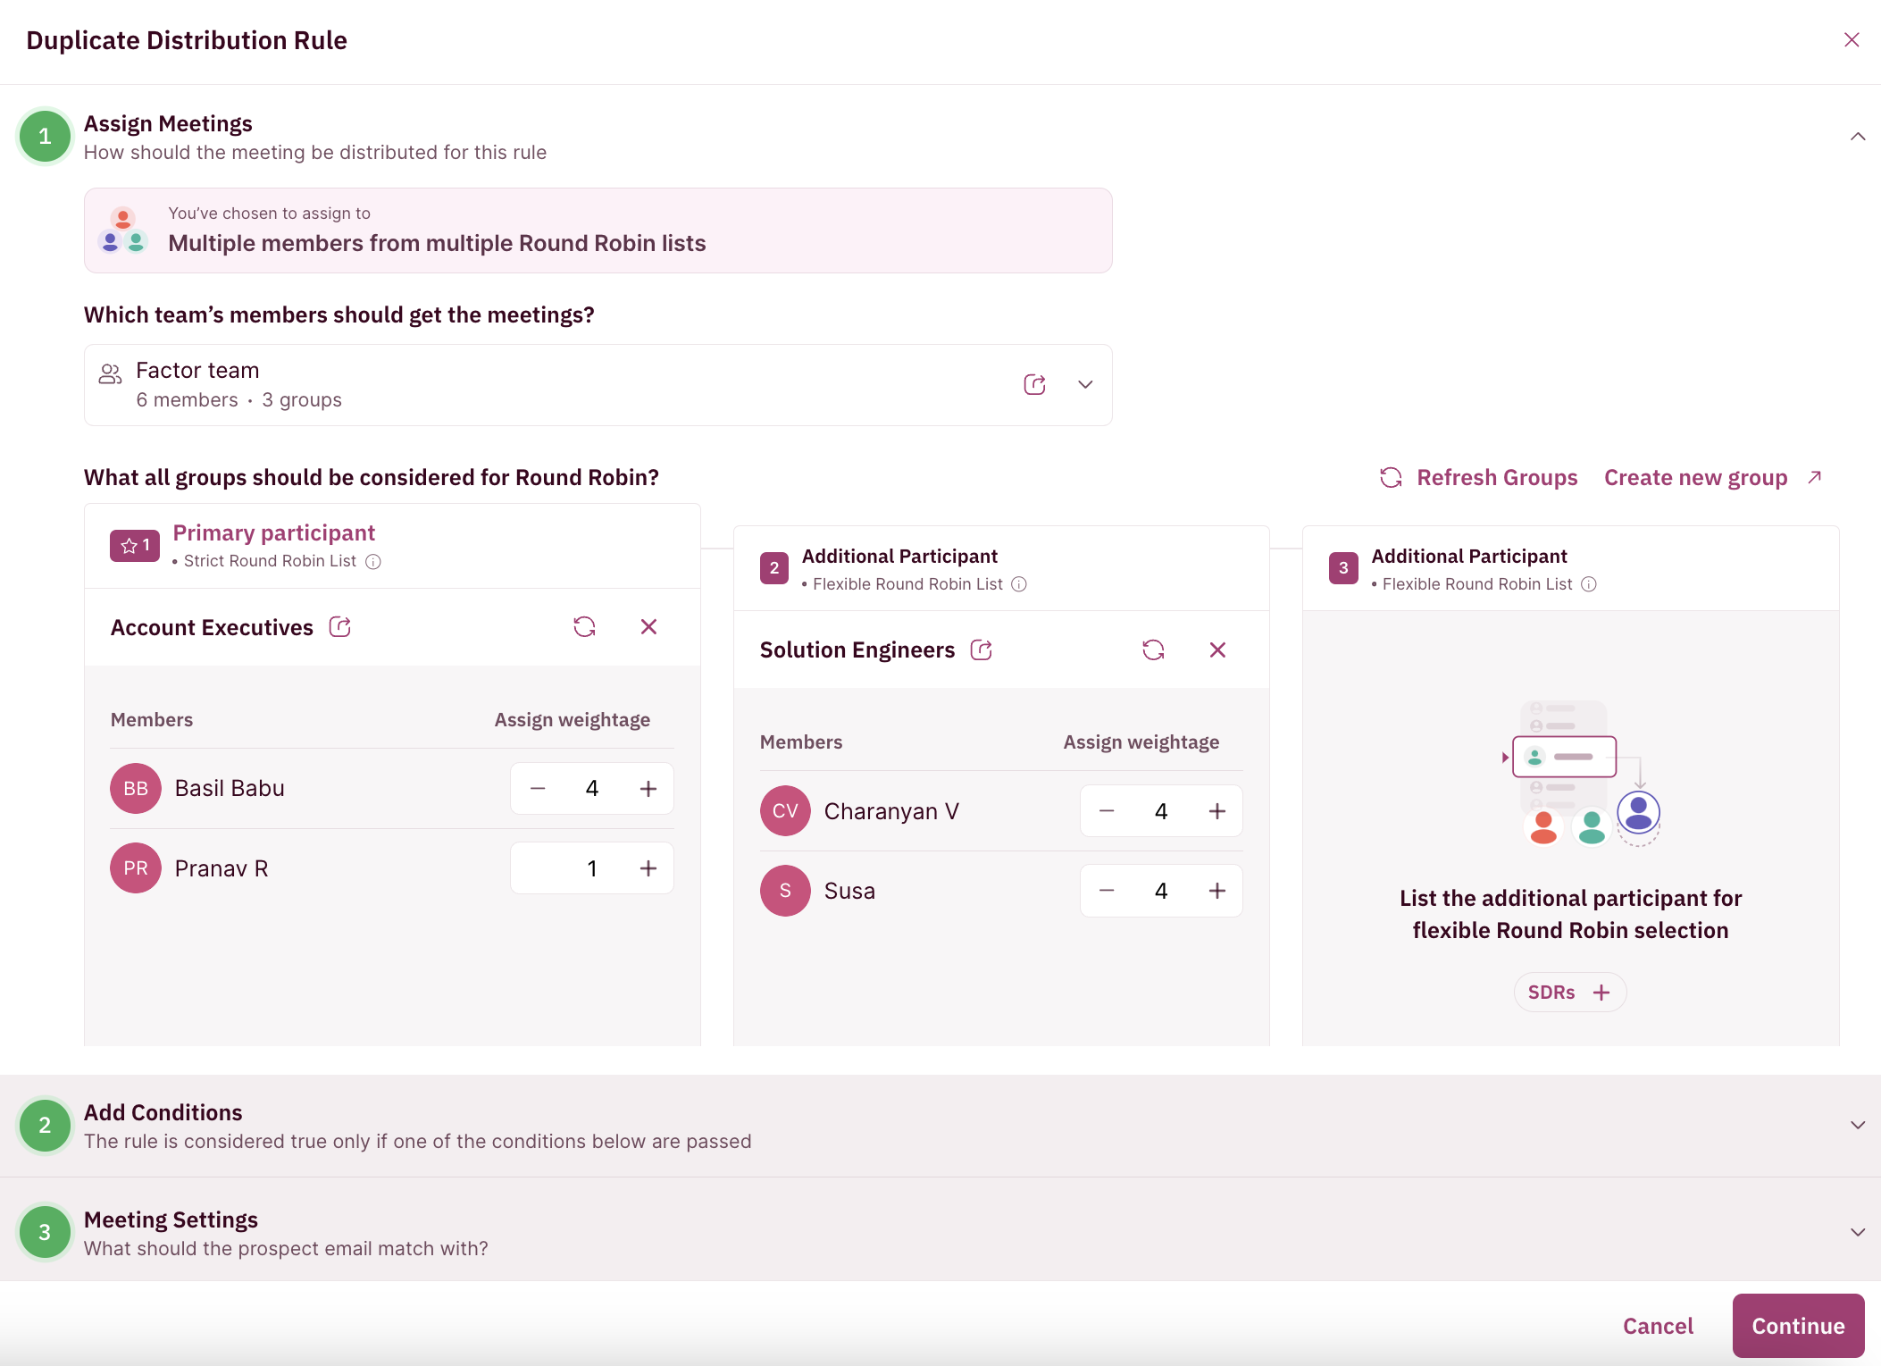The image size is (1881, 1366).
Task: Remove the Account Executives group
Action: coord(648,626)
